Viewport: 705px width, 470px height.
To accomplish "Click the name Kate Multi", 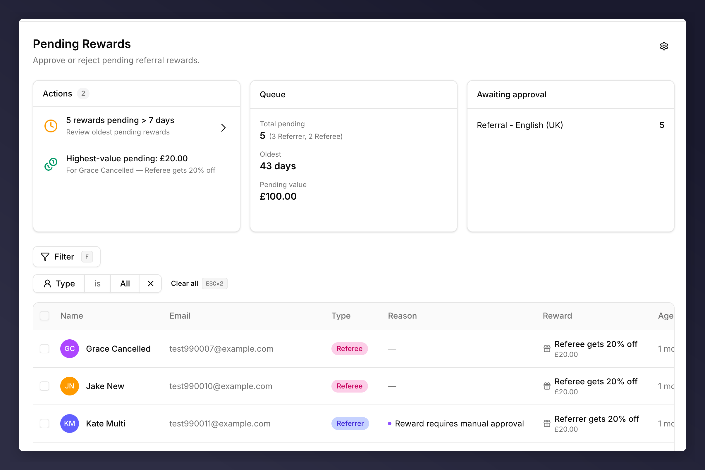I will [x=106, y=424].
